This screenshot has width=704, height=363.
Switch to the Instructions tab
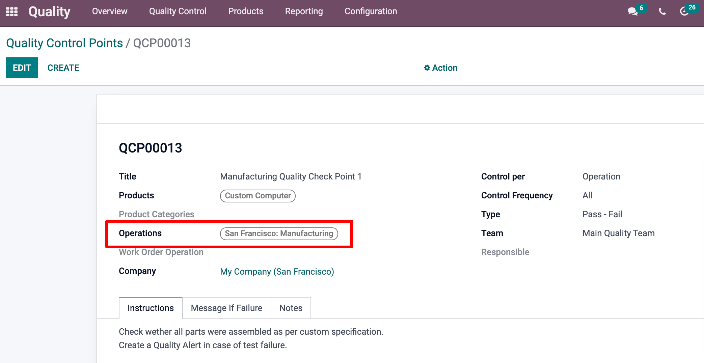(x=151, y=308)
